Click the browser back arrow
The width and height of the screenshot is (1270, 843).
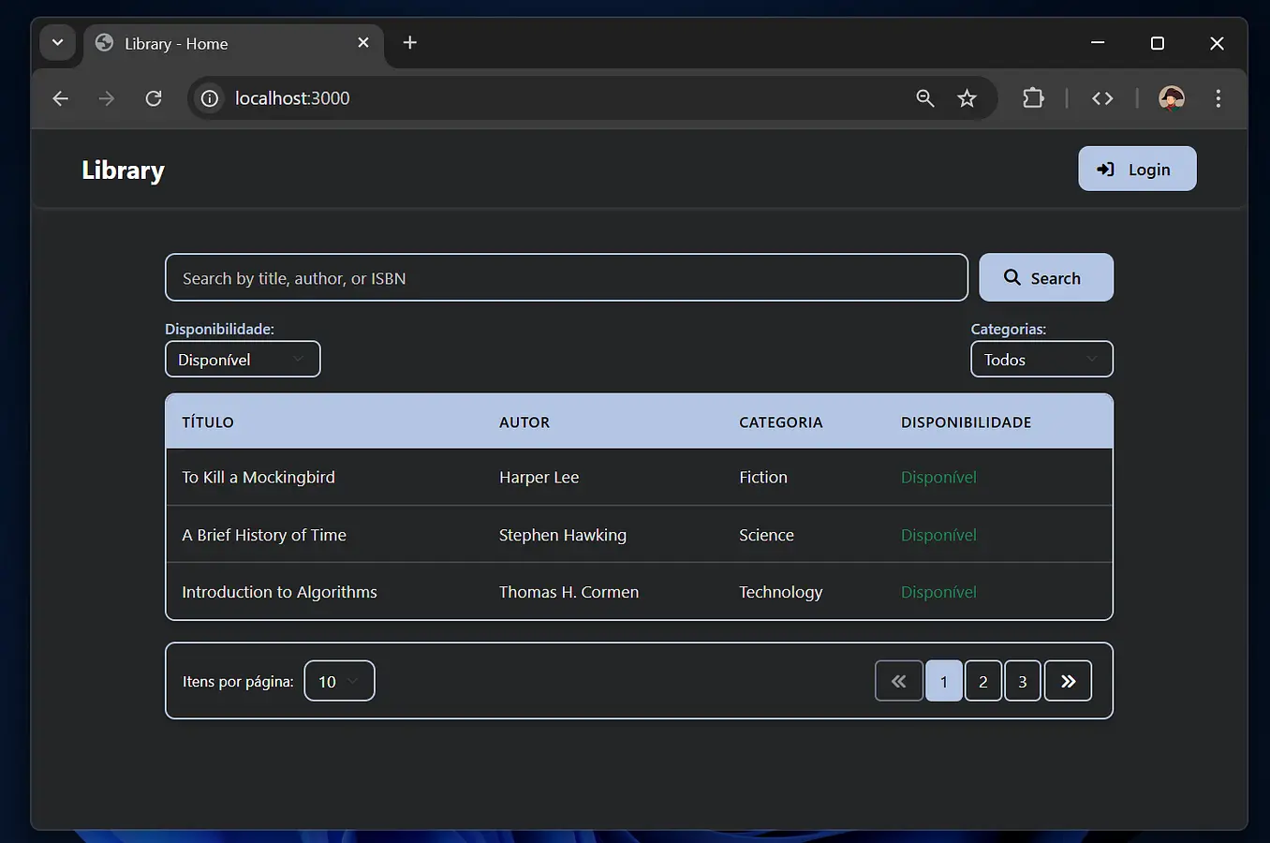[x=61, y=98]
